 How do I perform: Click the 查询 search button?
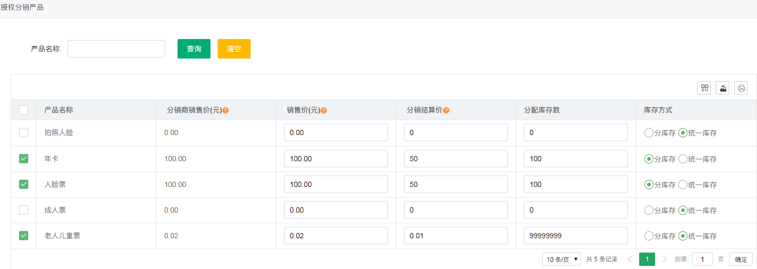tap(194, 49)
